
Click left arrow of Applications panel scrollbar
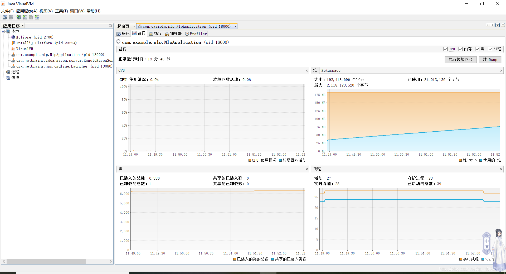coord(4,261)
